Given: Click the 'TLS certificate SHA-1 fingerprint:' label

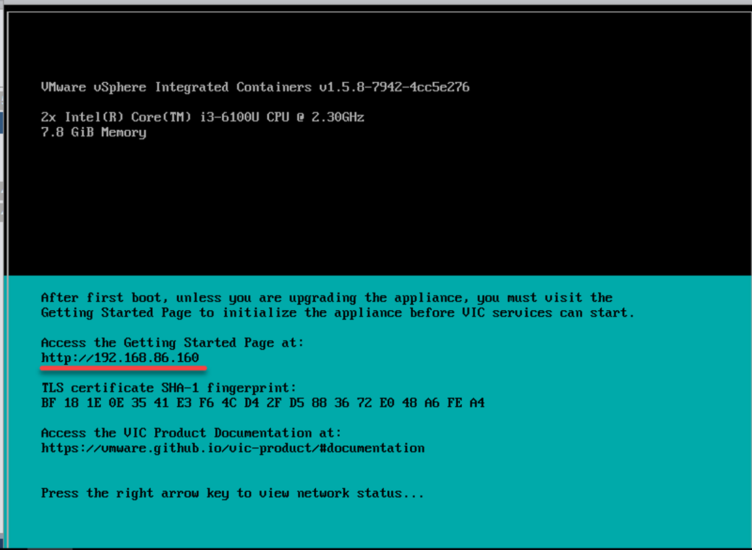Looking at the screenshot, I should click(169, 388).
